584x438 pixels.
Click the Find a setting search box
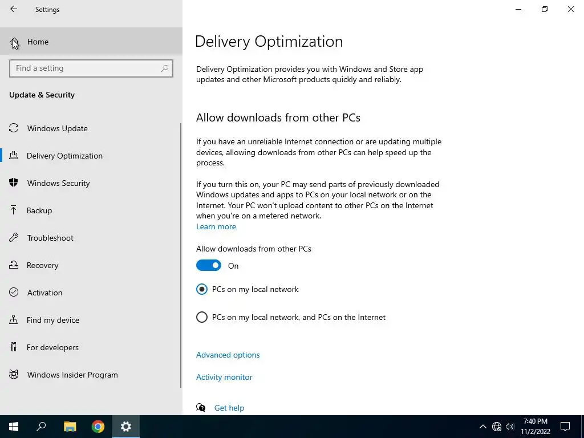pyautogui.click(x=91, y=68)
